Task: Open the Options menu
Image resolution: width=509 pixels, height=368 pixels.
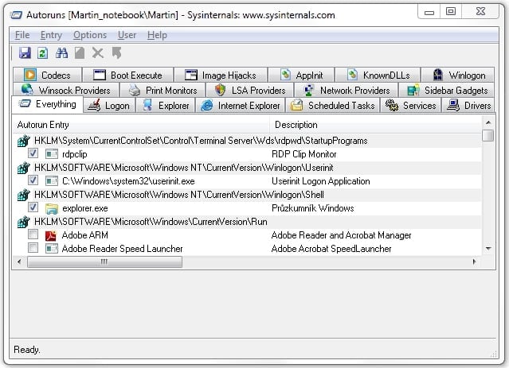Action: point(90,35)
